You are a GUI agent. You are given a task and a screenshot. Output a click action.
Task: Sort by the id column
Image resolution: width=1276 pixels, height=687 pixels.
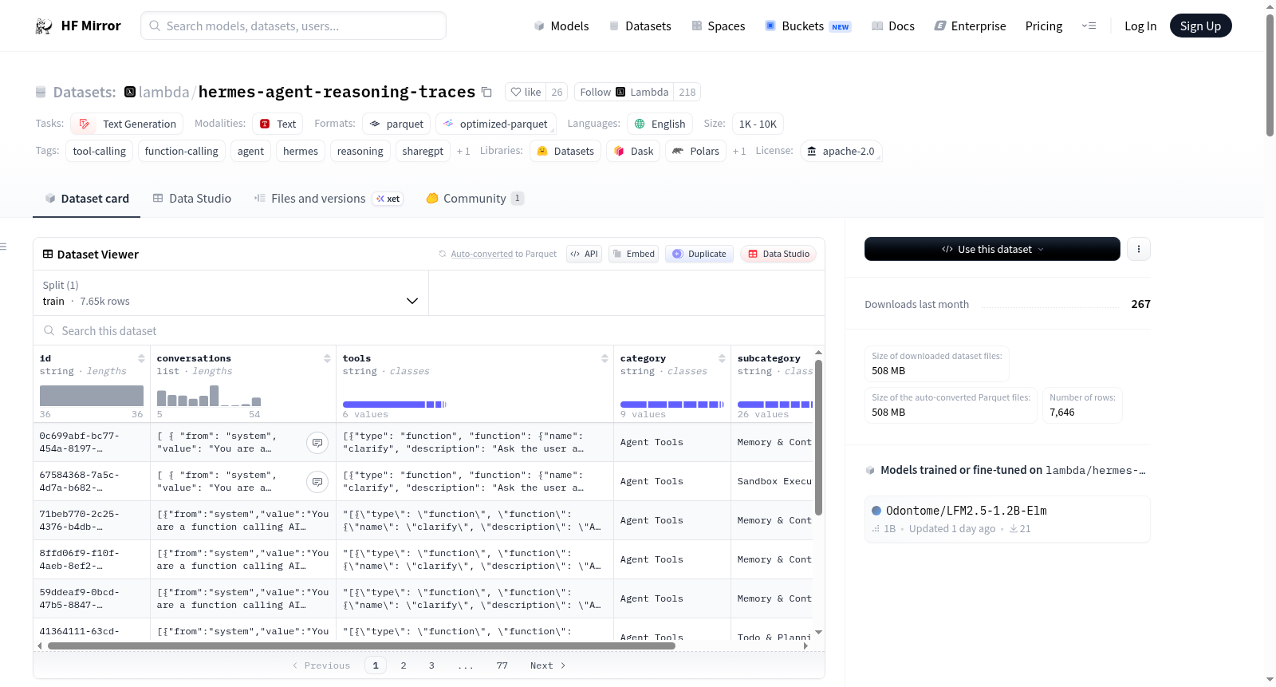[141, 358]
